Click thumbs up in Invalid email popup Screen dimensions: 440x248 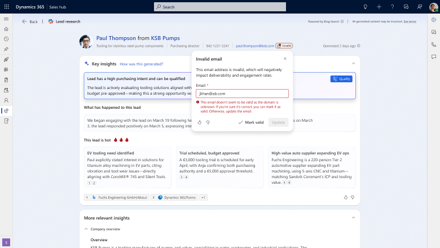(200, 122)
